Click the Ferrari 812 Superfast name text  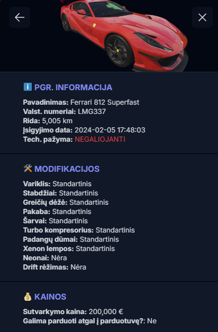click(x=105, y=102)
